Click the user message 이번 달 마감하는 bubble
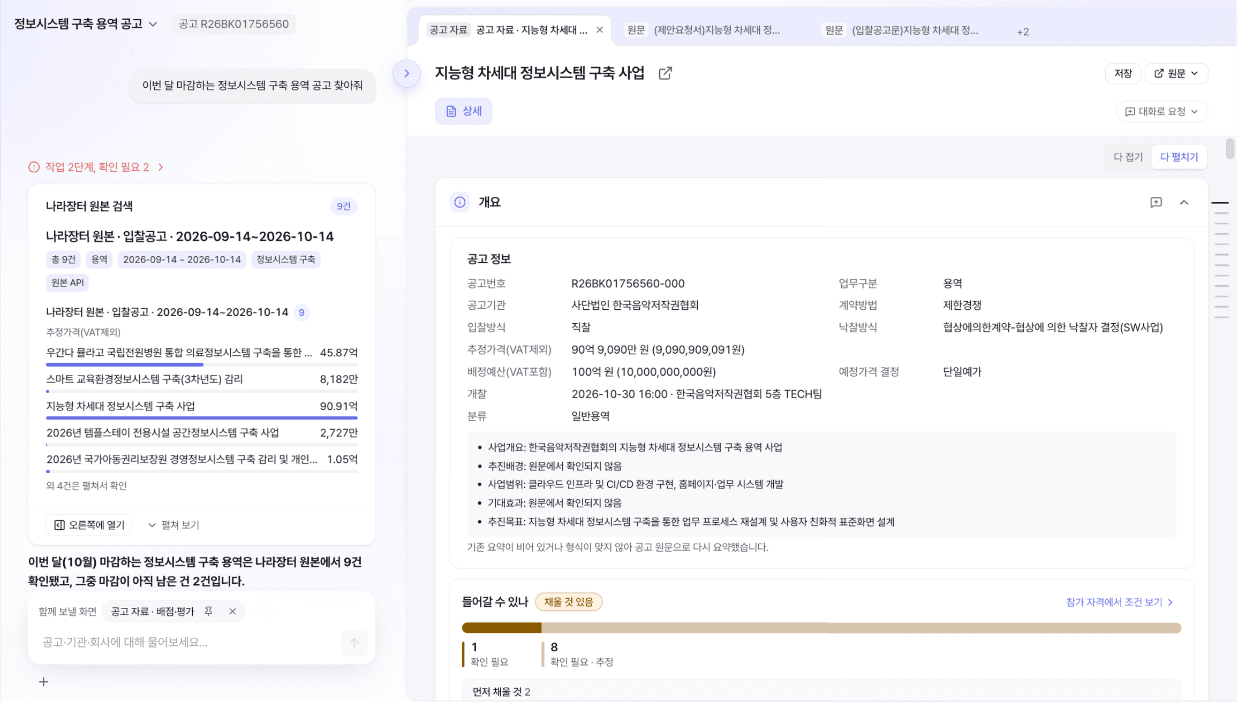The width and height of the screenshot is (1238, 702). click(x=252, y=86)
